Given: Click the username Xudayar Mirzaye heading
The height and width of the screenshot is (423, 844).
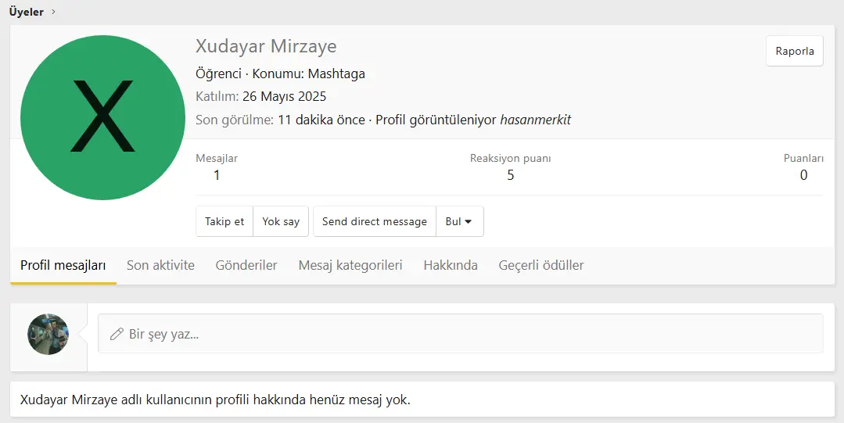Looking at the screenshot, I should point(266,46).
